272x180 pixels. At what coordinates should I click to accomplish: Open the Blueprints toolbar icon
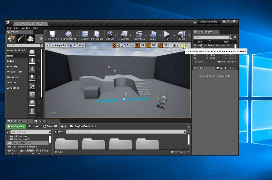124,35
